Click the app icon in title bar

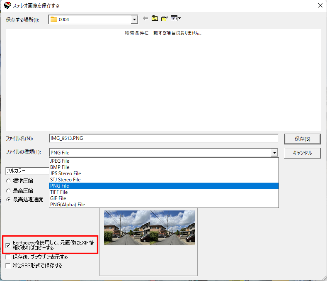(x=7, y=5)
